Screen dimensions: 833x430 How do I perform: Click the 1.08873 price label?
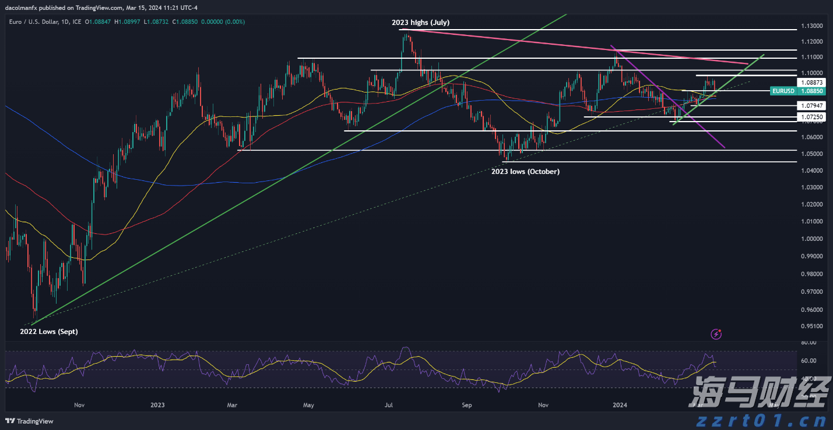[811, 83]
